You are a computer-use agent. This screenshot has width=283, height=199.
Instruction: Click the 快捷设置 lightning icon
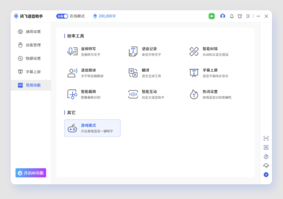(20, 58)
